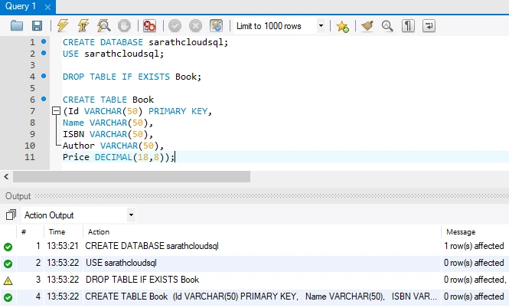The image size is (509, 308).
Task: Open find panel magnifier icon
Action: (387, 26)
